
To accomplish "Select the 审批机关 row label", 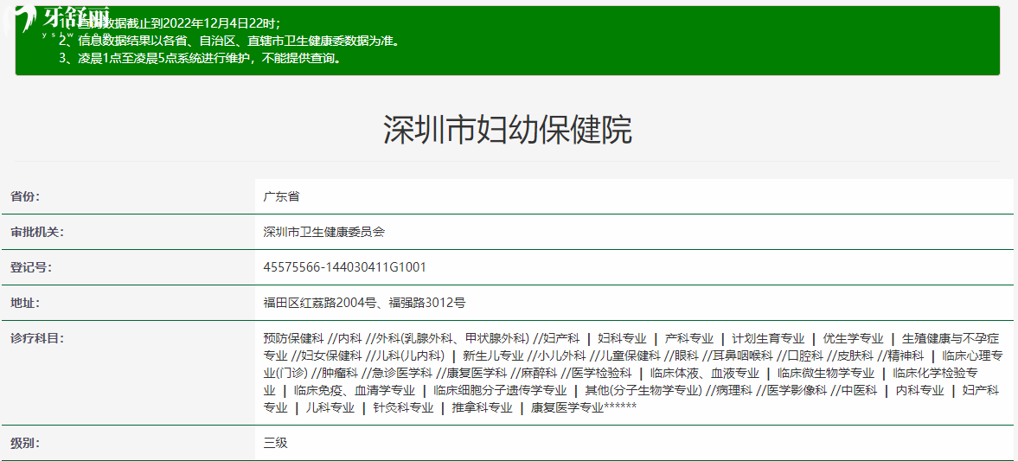I will point(36,232).
